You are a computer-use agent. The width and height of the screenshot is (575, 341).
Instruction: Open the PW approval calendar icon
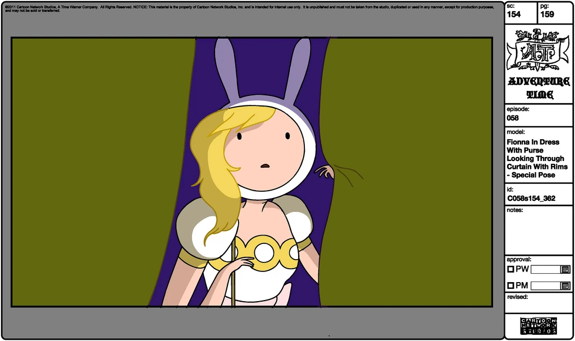tap(565, 270)
